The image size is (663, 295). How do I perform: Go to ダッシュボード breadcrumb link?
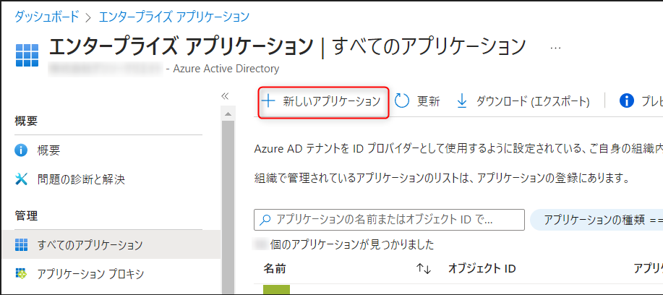46,15
